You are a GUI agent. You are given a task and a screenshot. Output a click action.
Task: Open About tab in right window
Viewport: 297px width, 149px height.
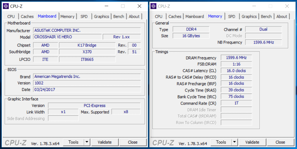[x=282, y=17]
